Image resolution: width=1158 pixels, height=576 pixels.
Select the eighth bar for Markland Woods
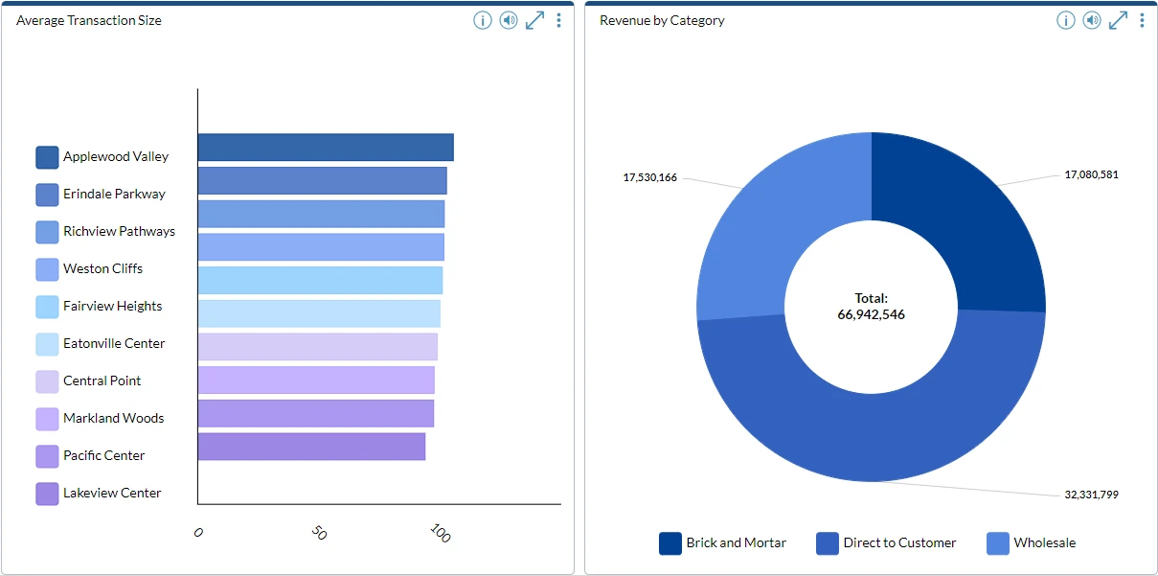coord(317,380)
